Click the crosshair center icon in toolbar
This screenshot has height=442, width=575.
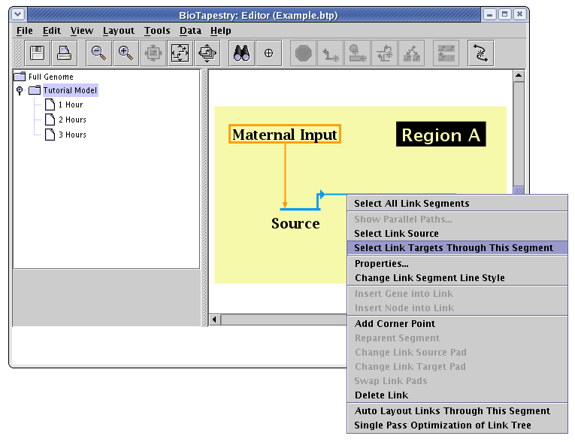[268, 53]
